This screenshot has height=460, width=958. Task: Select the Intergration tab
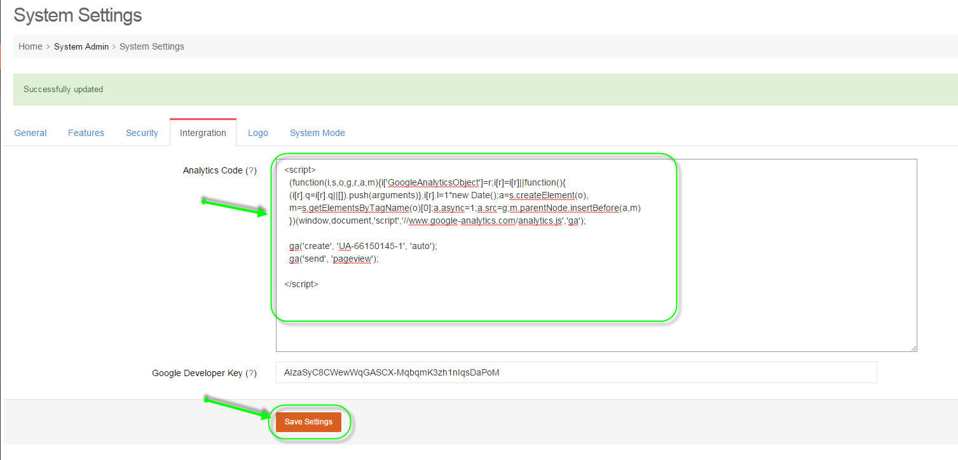[x=203, y=133]
